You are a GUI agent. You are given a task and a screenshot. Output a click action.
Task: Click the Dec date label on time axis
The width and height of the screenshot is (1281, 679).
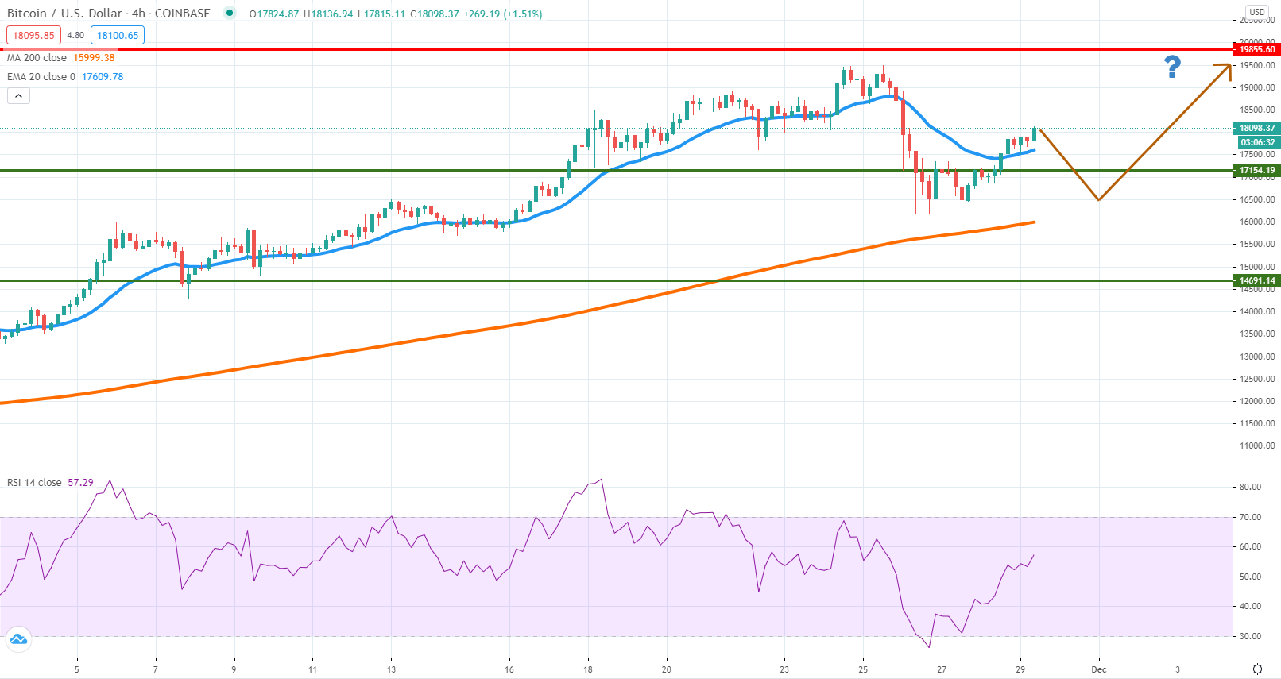pos(1099,669)
